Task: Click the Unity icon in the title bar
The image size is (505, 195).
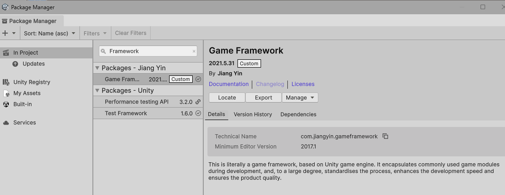Action: [5, 7]
